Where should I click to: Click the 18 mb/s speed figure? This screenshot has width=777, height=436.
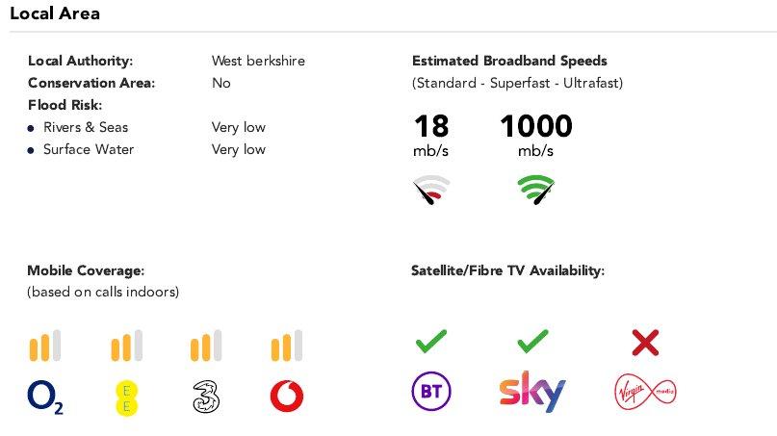click(431, 136)
